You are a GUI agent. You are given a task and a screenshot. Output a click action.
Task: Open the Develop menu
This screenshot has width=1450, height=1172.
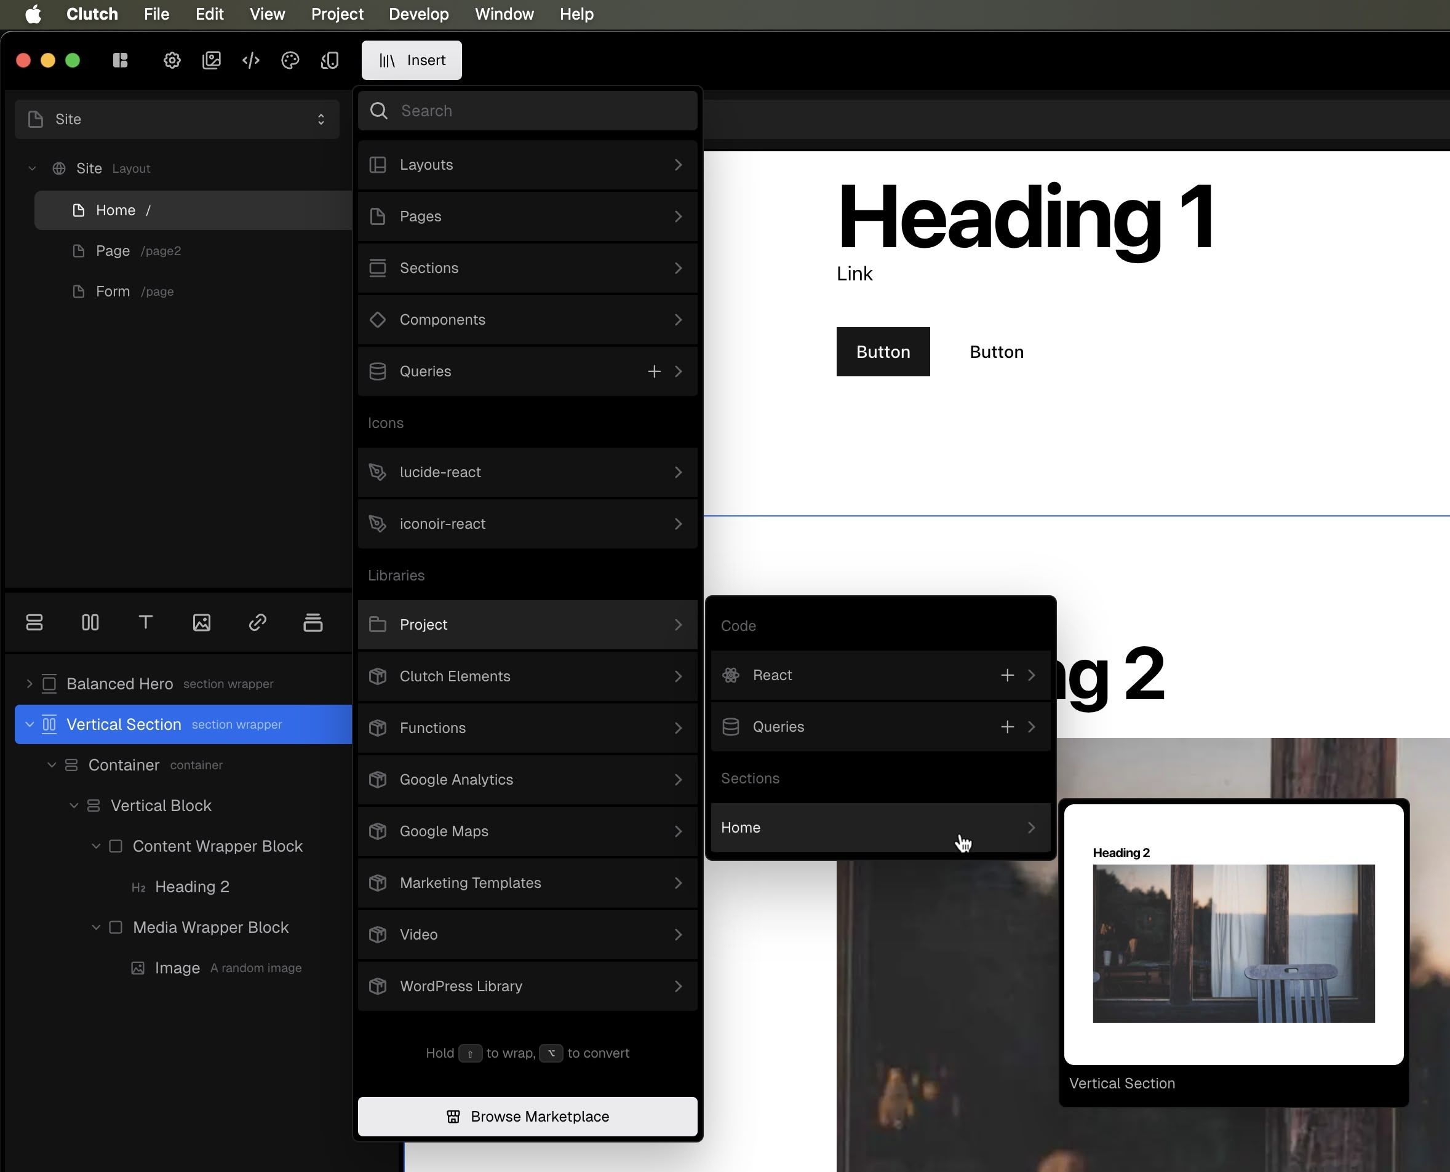click(x=419, y=14)
